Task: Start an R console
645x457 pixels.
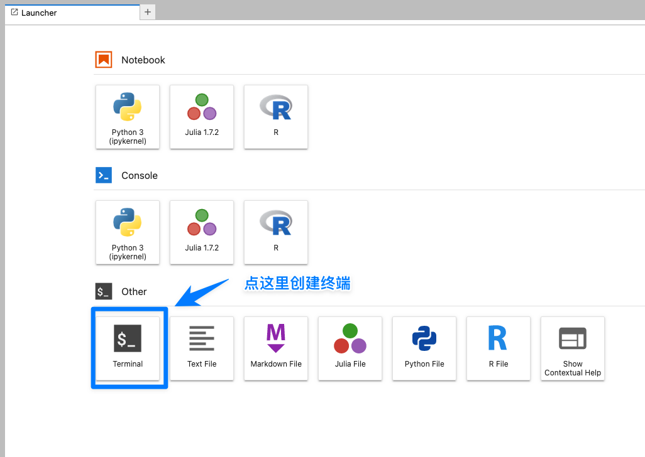Action: [275, 232]
